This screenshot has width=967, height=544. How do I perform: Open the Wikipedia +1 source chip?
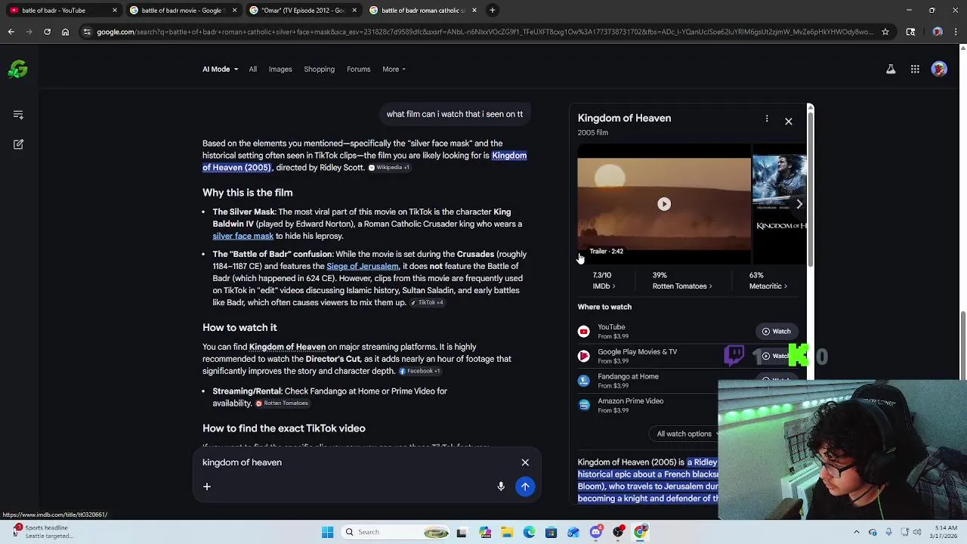click(x=389, y=168)
